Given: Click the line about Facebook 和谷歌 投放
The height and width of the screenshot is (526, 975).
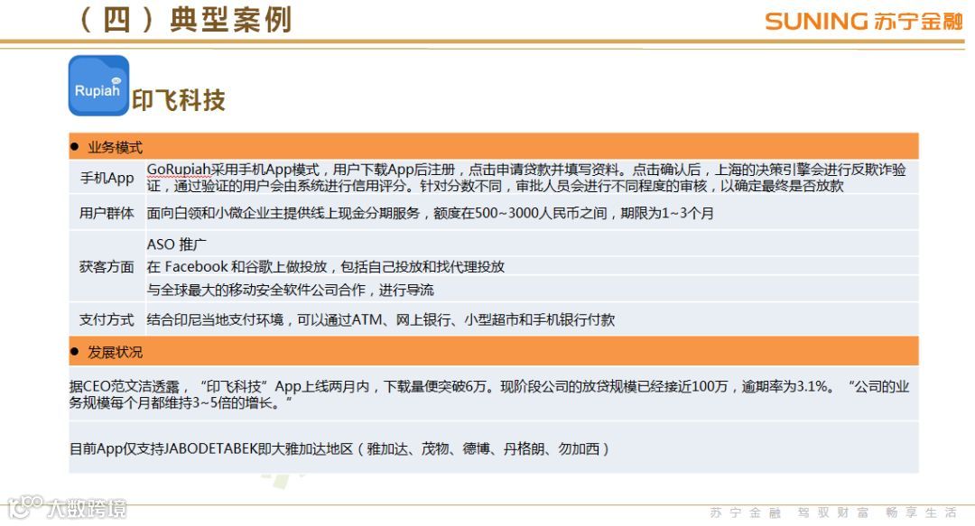Looking at the screenshot, I should (x=326, y=267).
